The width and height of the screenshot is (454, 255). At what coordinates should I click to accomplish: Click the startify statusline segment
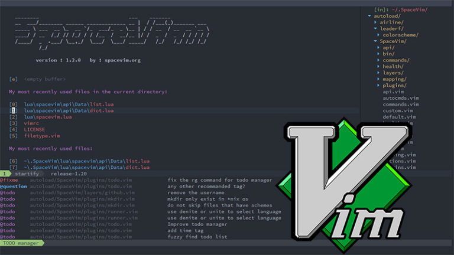click(28, 174)
